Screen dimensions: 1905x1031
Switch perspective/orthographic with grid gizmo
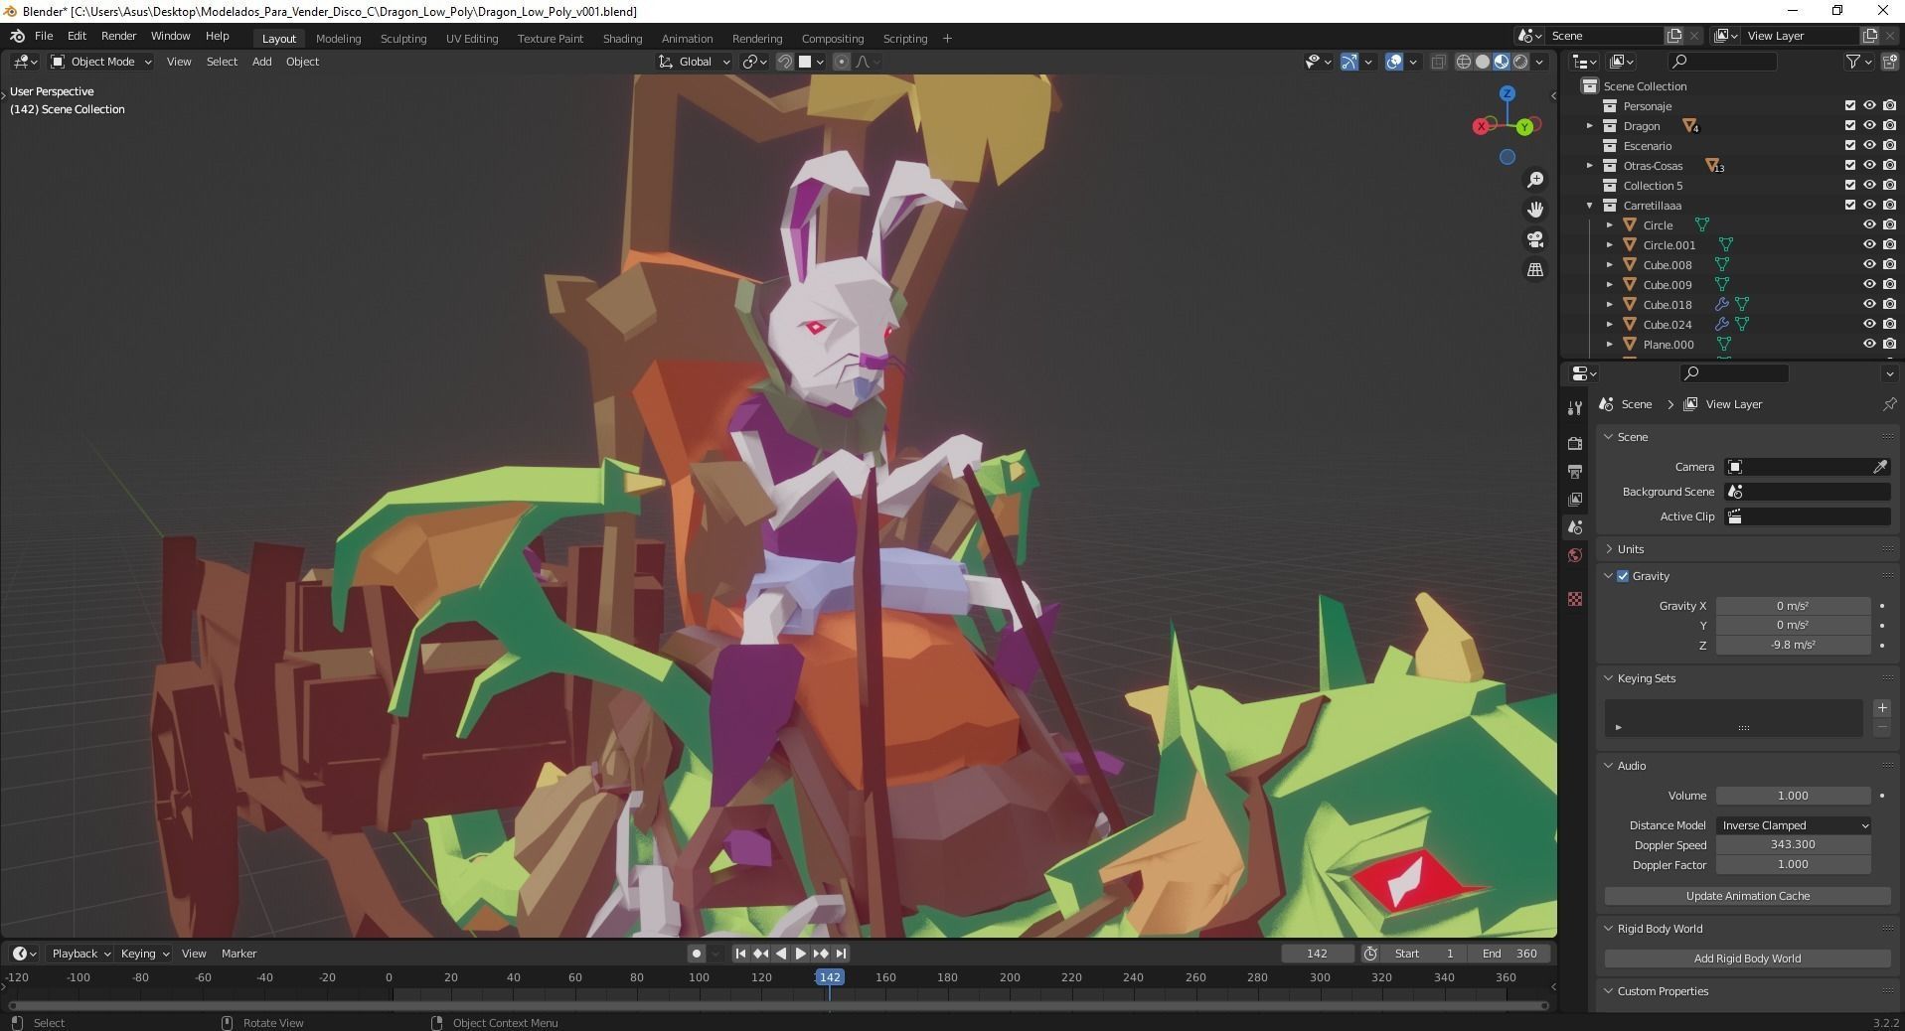(x=1535, y=269)
